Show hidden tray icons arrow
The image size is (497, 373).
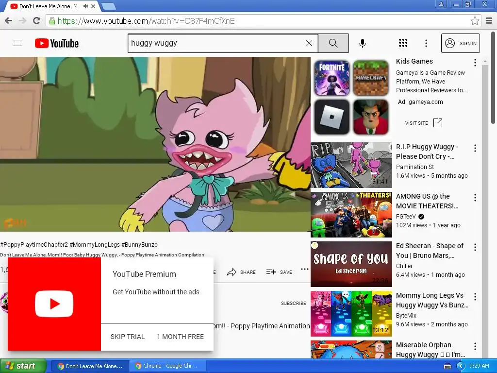460,366
